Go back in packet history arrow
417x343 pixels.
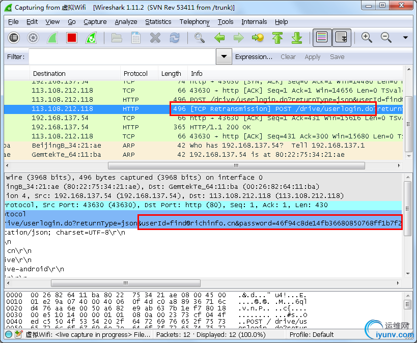coord(219,38)
